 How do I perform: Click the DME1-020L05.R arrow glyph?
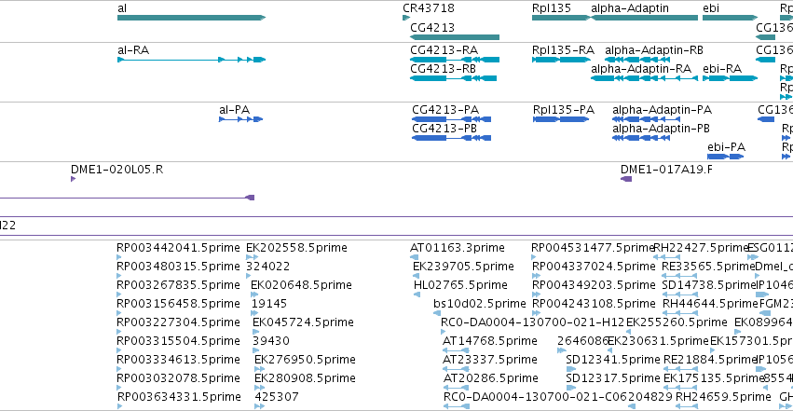click(x=74, y=179)
